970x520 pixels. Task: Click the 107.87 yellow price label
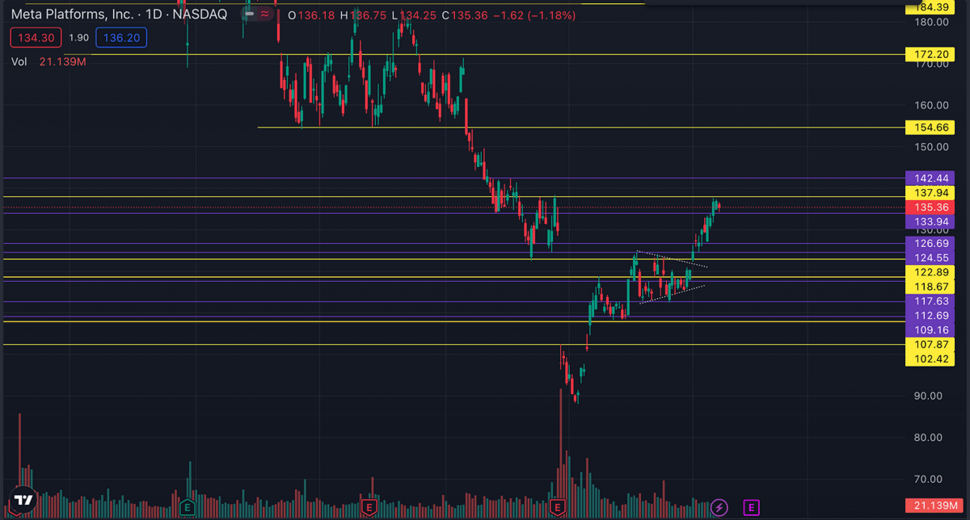point(931,344)
